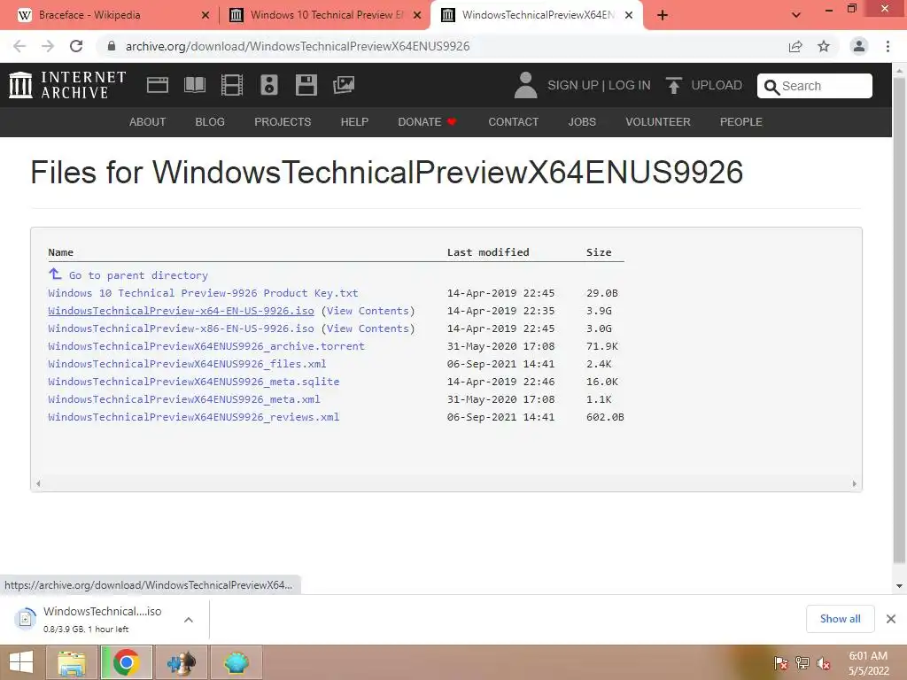Go back using browser back arrow
The width and height of the screenshot is (907, 680).
[x=19, y=46]
